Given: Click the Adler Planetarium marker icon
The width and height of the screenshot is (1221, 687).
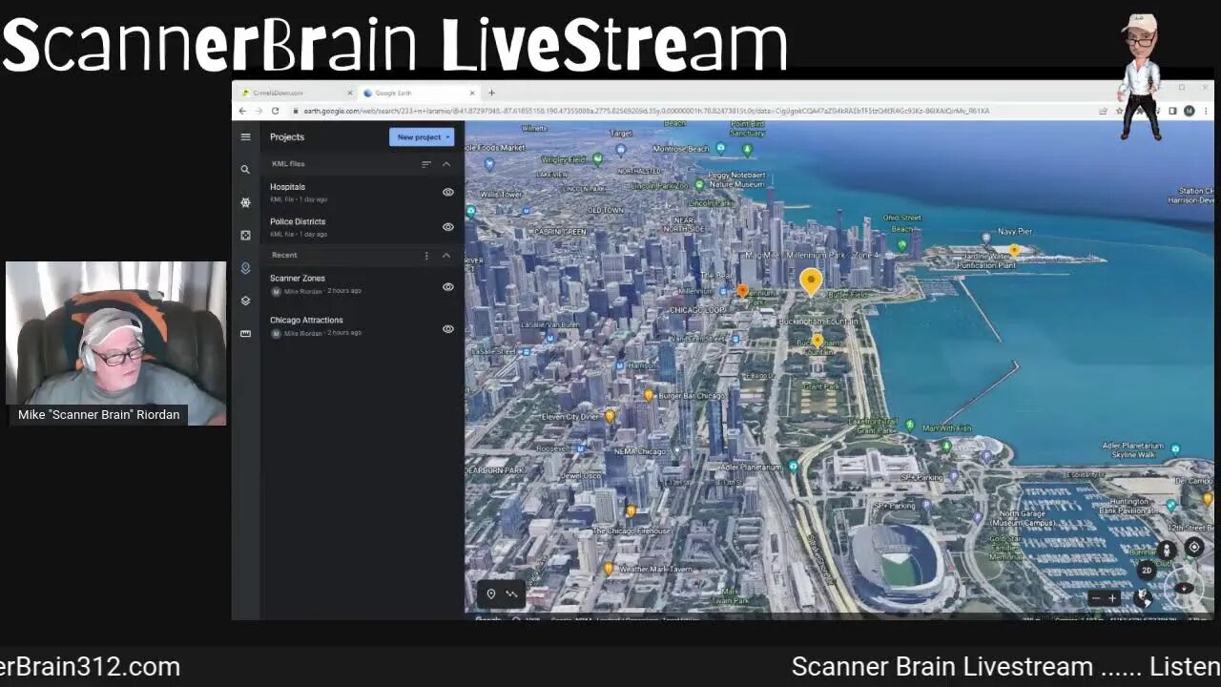Looking at the screenshot, I should tap(794, 467).
